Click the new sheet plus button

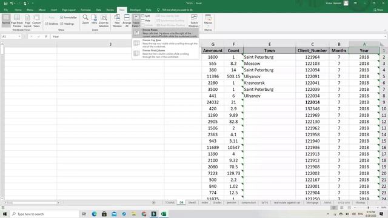click(x=153, y=202)
